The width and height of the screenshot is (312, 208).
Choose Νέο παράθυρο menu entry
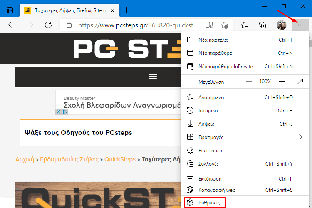(x=245, y=53)
